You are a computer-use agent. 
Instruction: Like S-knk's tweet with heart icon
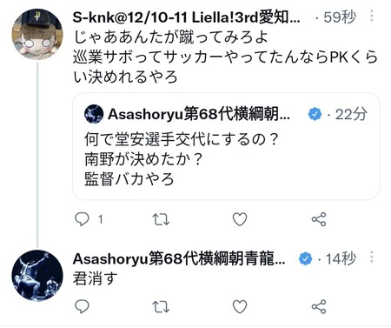point(240,219)
